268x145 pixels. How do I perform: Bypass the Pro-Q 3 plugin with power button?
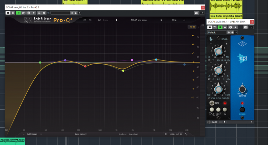[x=8, y=13]
